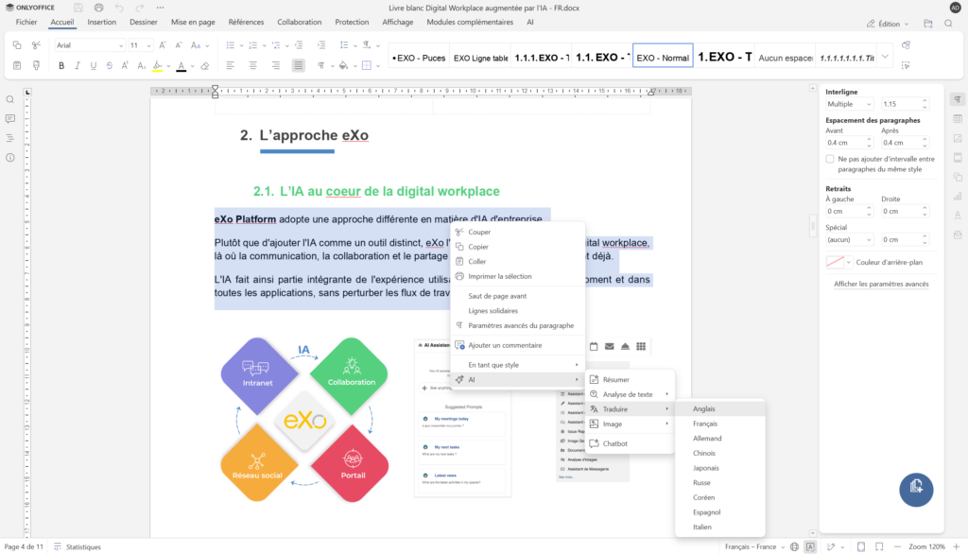
Task: Justify the paragraph with the justified alignment icon
Action: click(x=299, y=66)
